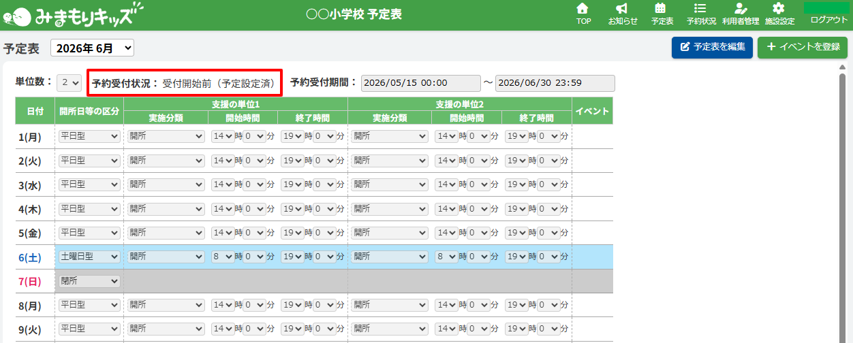Click the ログアウト link
The height and width of the screenshot is (343, 853).
click(x=828, y=20)
